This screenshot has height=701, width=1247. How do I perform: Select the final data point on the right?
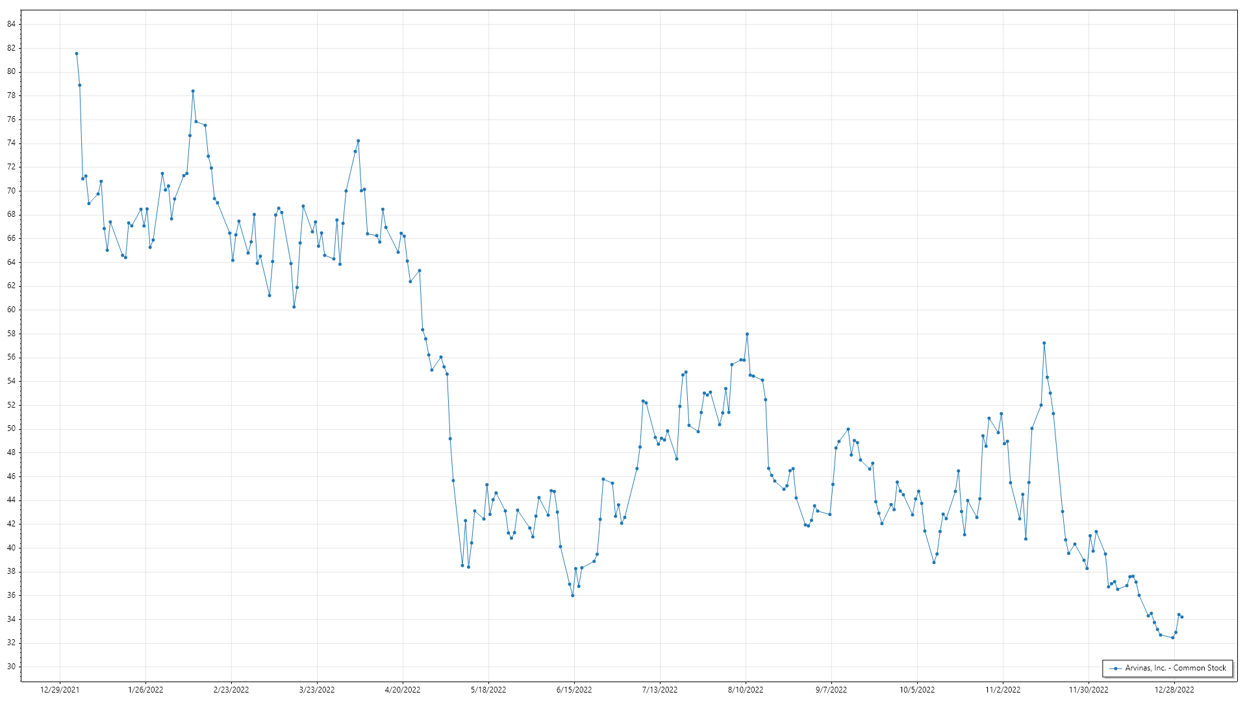point(1182,617)
